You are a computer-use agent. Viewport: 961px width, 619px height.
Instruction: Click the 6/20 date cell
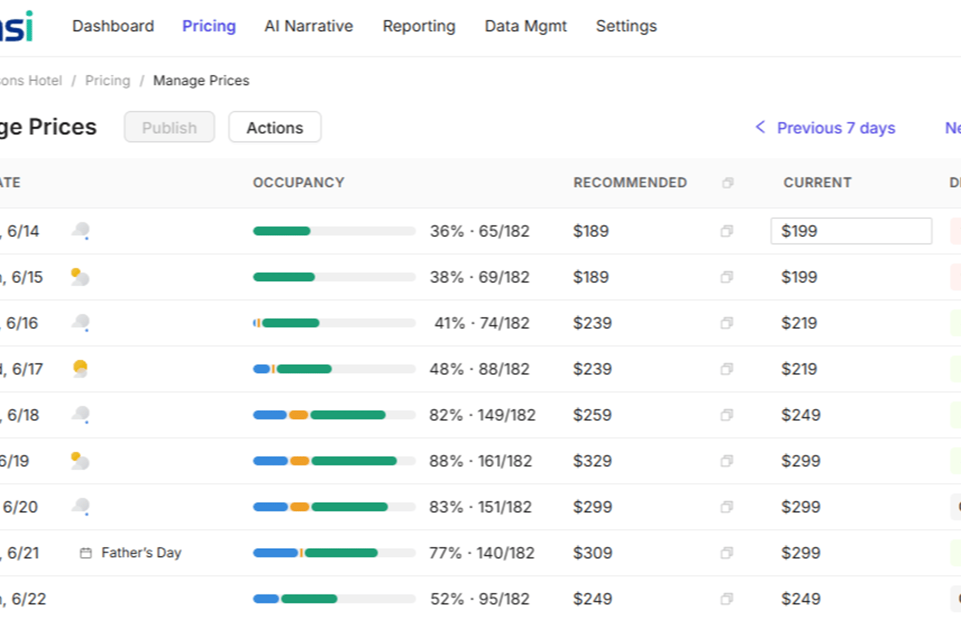tap(19, 507)
